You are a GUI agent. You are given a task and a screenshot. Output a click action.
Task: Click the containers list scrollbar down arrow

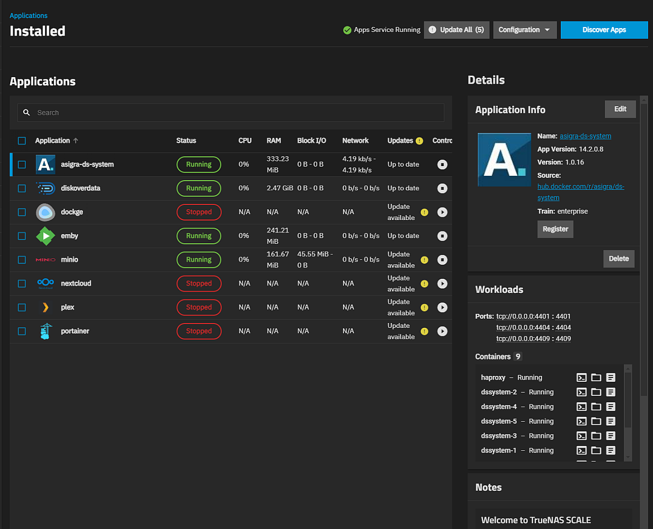pyautogui.click(x=627, y=457)
